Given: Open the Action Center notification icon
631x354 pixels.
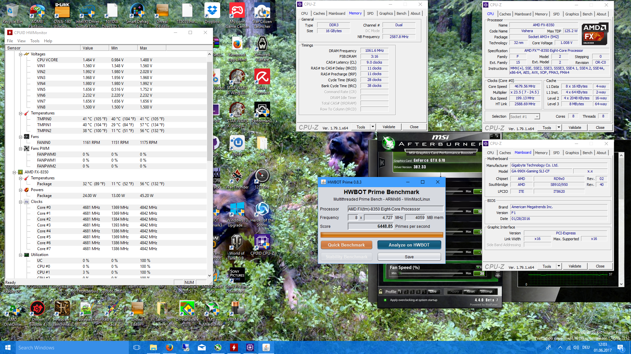Looking at the screenshot, I should click(x=620, y=347).
